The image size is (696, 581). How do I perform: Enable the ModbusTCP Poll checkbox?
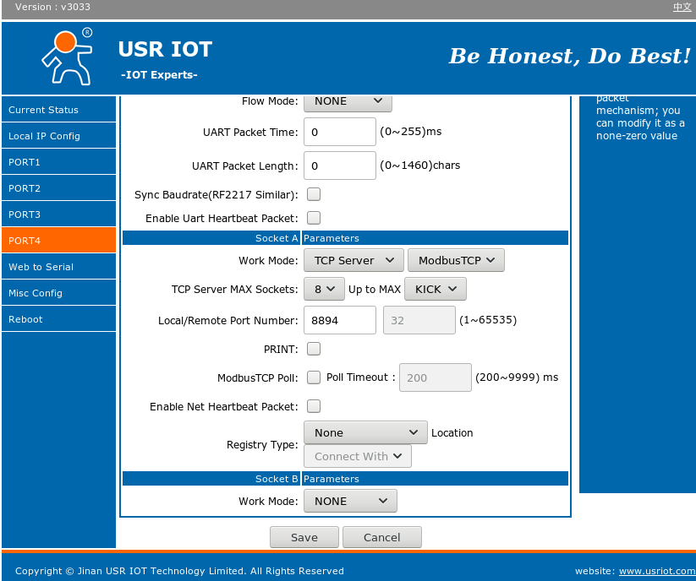(314, 377)
